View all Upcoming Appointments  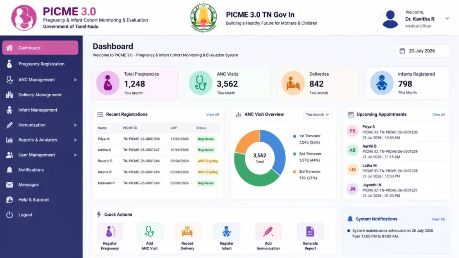[x=438, y=115]
